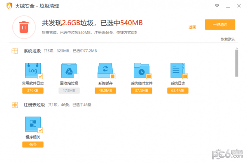Click the 返回 link
The width and height of the screenshot is (247, 163).
(x=192, y=27)
